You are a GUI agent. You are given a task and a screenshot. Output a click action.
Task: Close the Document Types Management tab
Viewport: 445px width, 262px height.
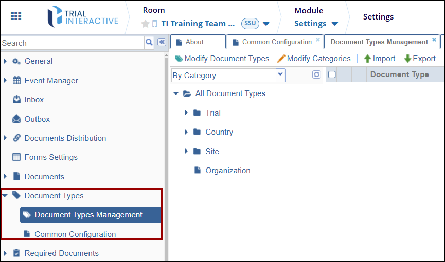434,40
